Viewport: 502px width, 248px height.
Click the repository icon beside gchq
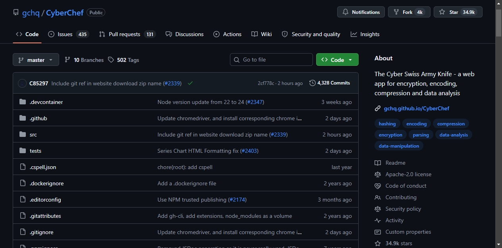click(16, 12)
